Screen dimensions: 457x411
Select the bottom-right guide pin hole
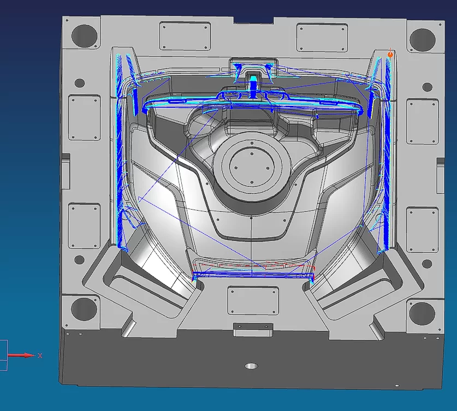[x=422, y=313]
